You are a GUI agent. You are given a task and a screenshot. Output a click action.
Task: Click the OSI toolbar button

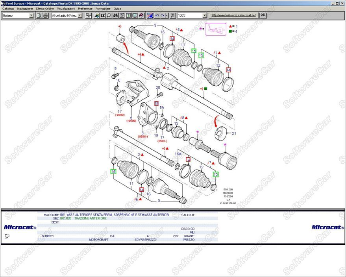point(263,15)
